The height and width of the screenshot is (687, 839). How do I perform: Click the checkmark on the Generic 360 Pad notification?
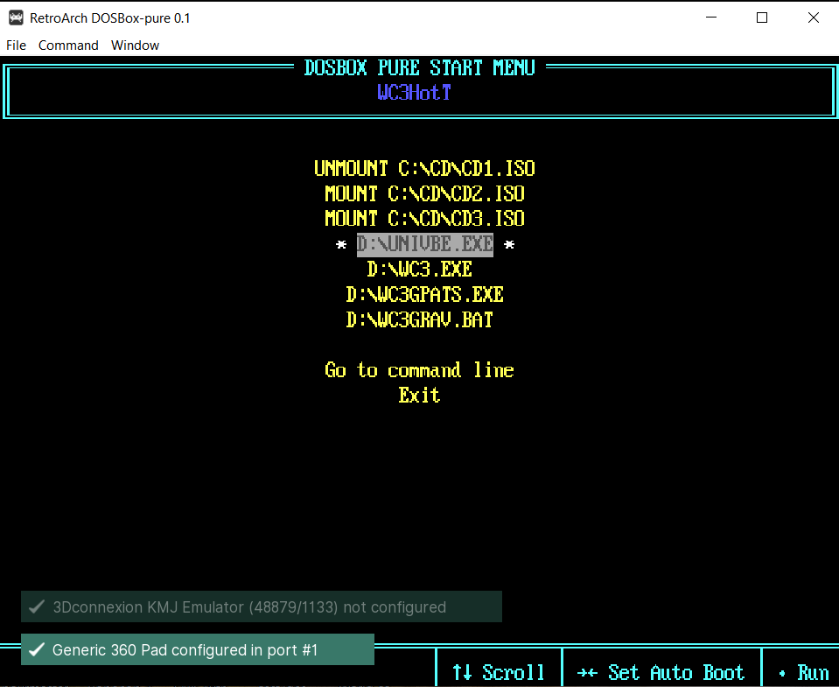click(36, 650)
